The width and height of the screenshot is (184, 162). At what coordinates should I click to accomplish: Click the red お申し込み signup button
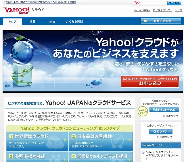[150, 82]
